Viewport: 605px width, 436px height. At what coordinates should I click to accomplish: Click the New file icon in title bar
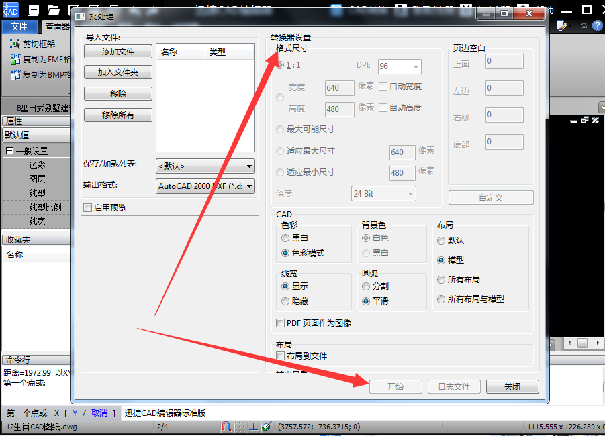point(33,10)
